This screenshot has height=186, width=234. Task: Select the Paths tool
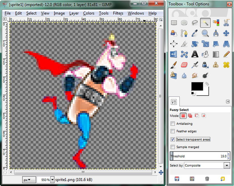click(x=184, y=33)
